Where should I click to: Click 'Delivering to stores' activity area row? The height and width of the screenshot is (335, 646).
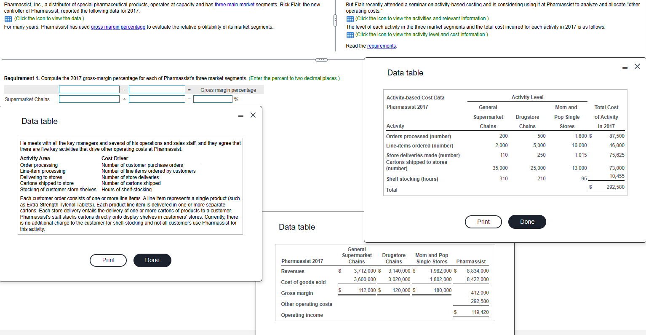click(x=41, y=177)
